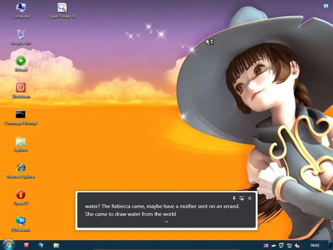Select the Opera12 desktop icon

click(20, 198)
